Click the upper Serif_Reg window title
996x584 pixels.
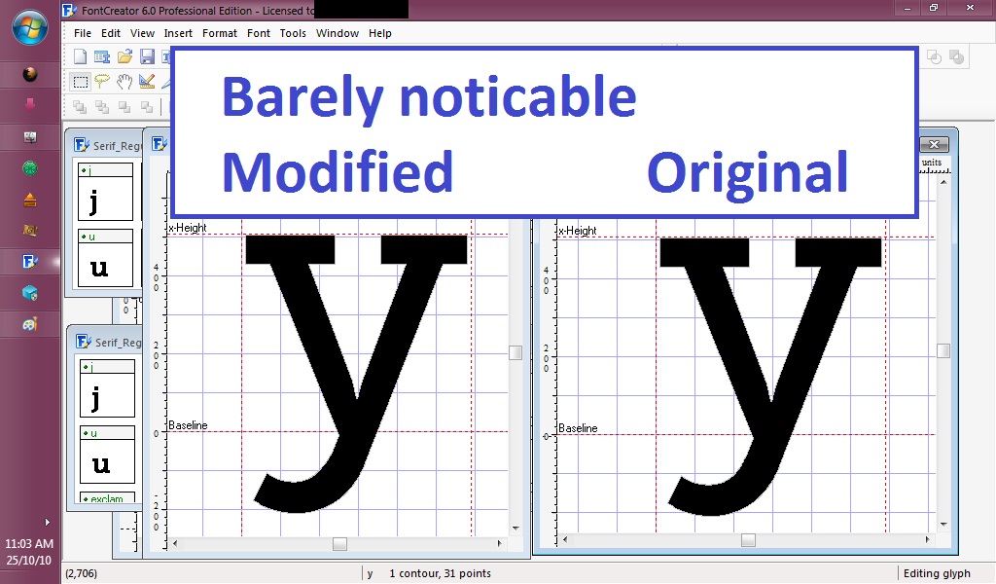pos(117,146)
